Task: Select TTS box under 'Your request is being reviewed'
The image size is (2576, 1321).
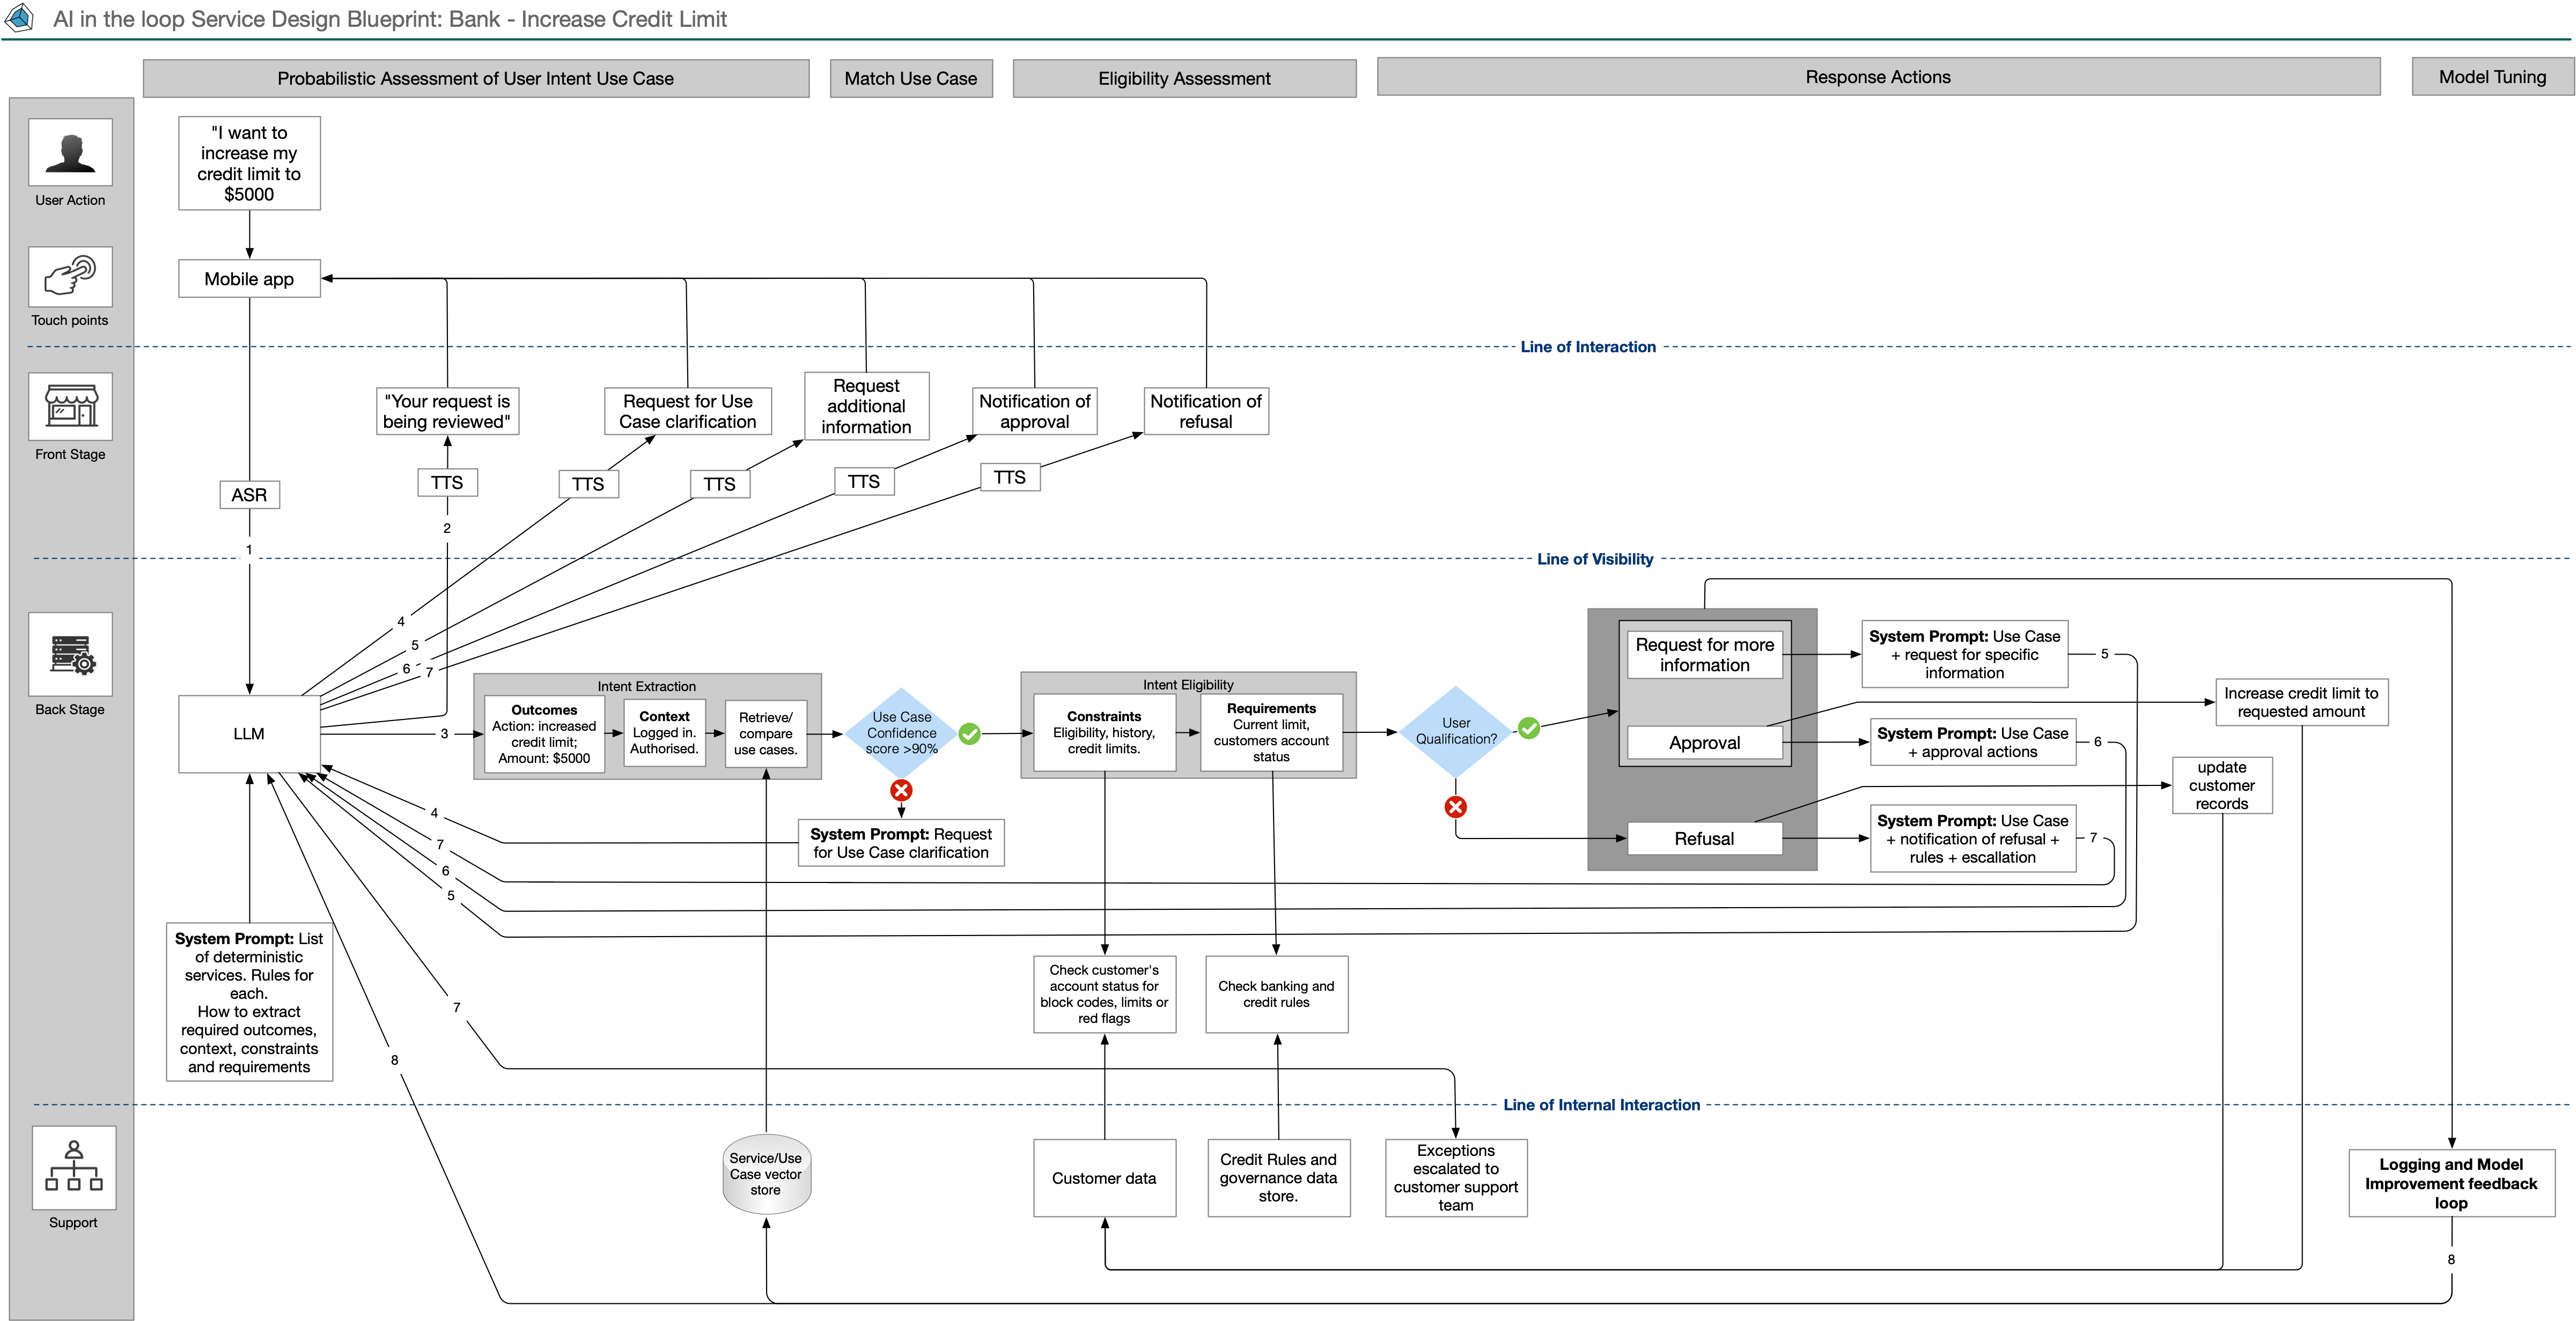Action: pyautogui.click(x=447, y=483)
